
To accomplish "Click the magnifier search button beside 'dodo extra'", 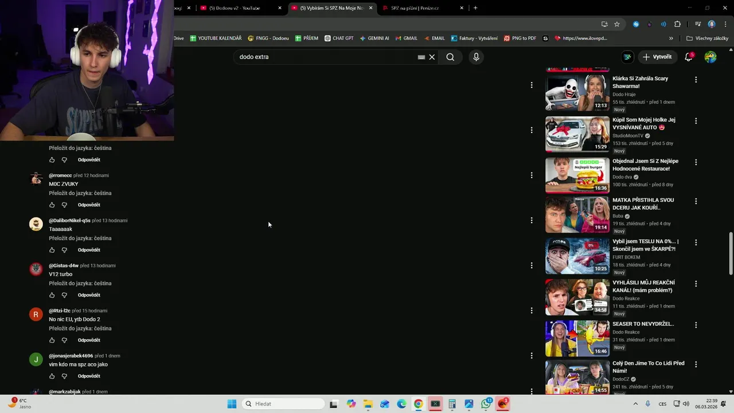I will click(450, 57).
